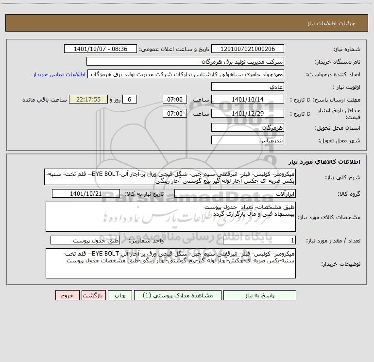
Task: Click the requester field محمدجواد عامری سیاهوئی
Action: [186, 74]
